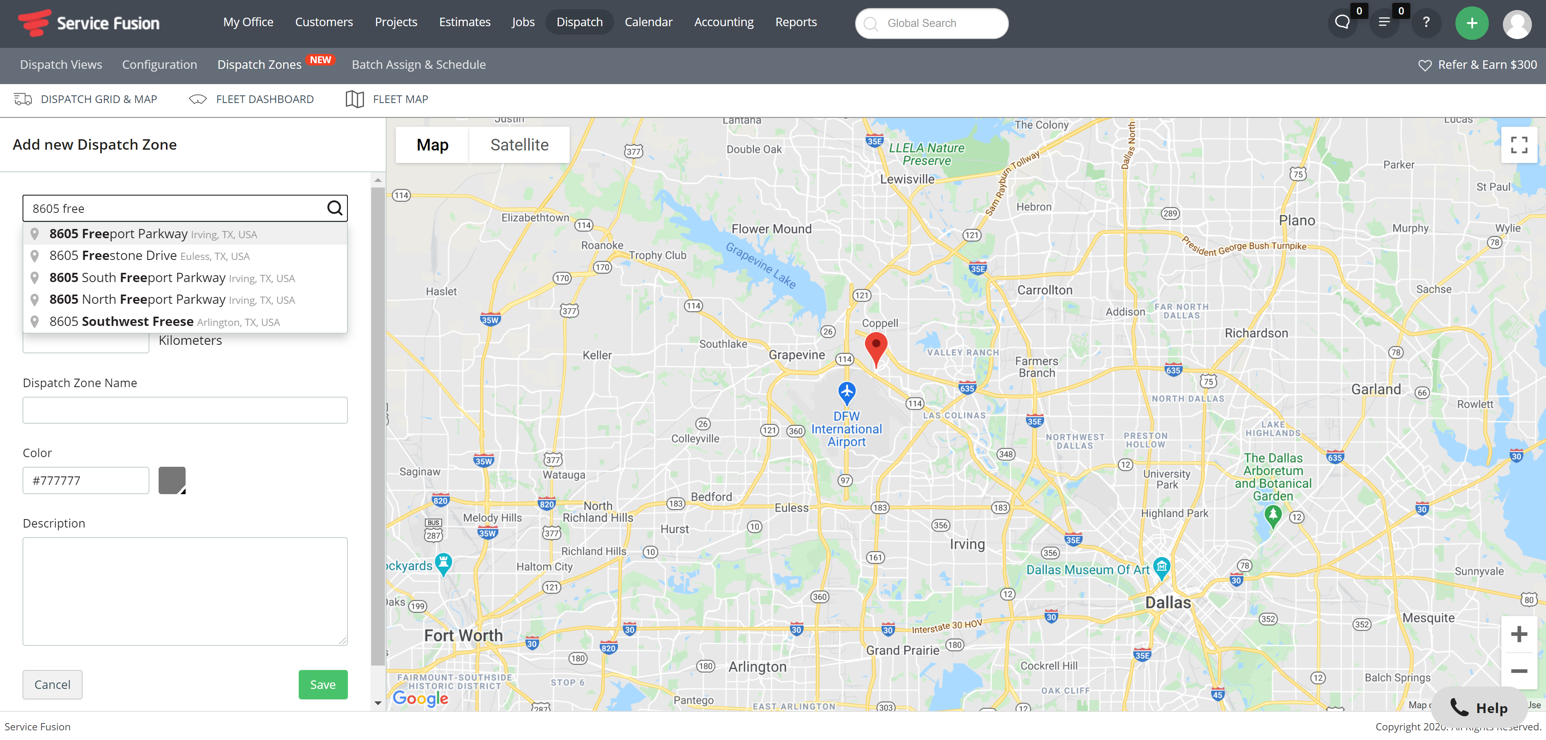Open the Dispatch Grid & Map view

pos(86,99)
